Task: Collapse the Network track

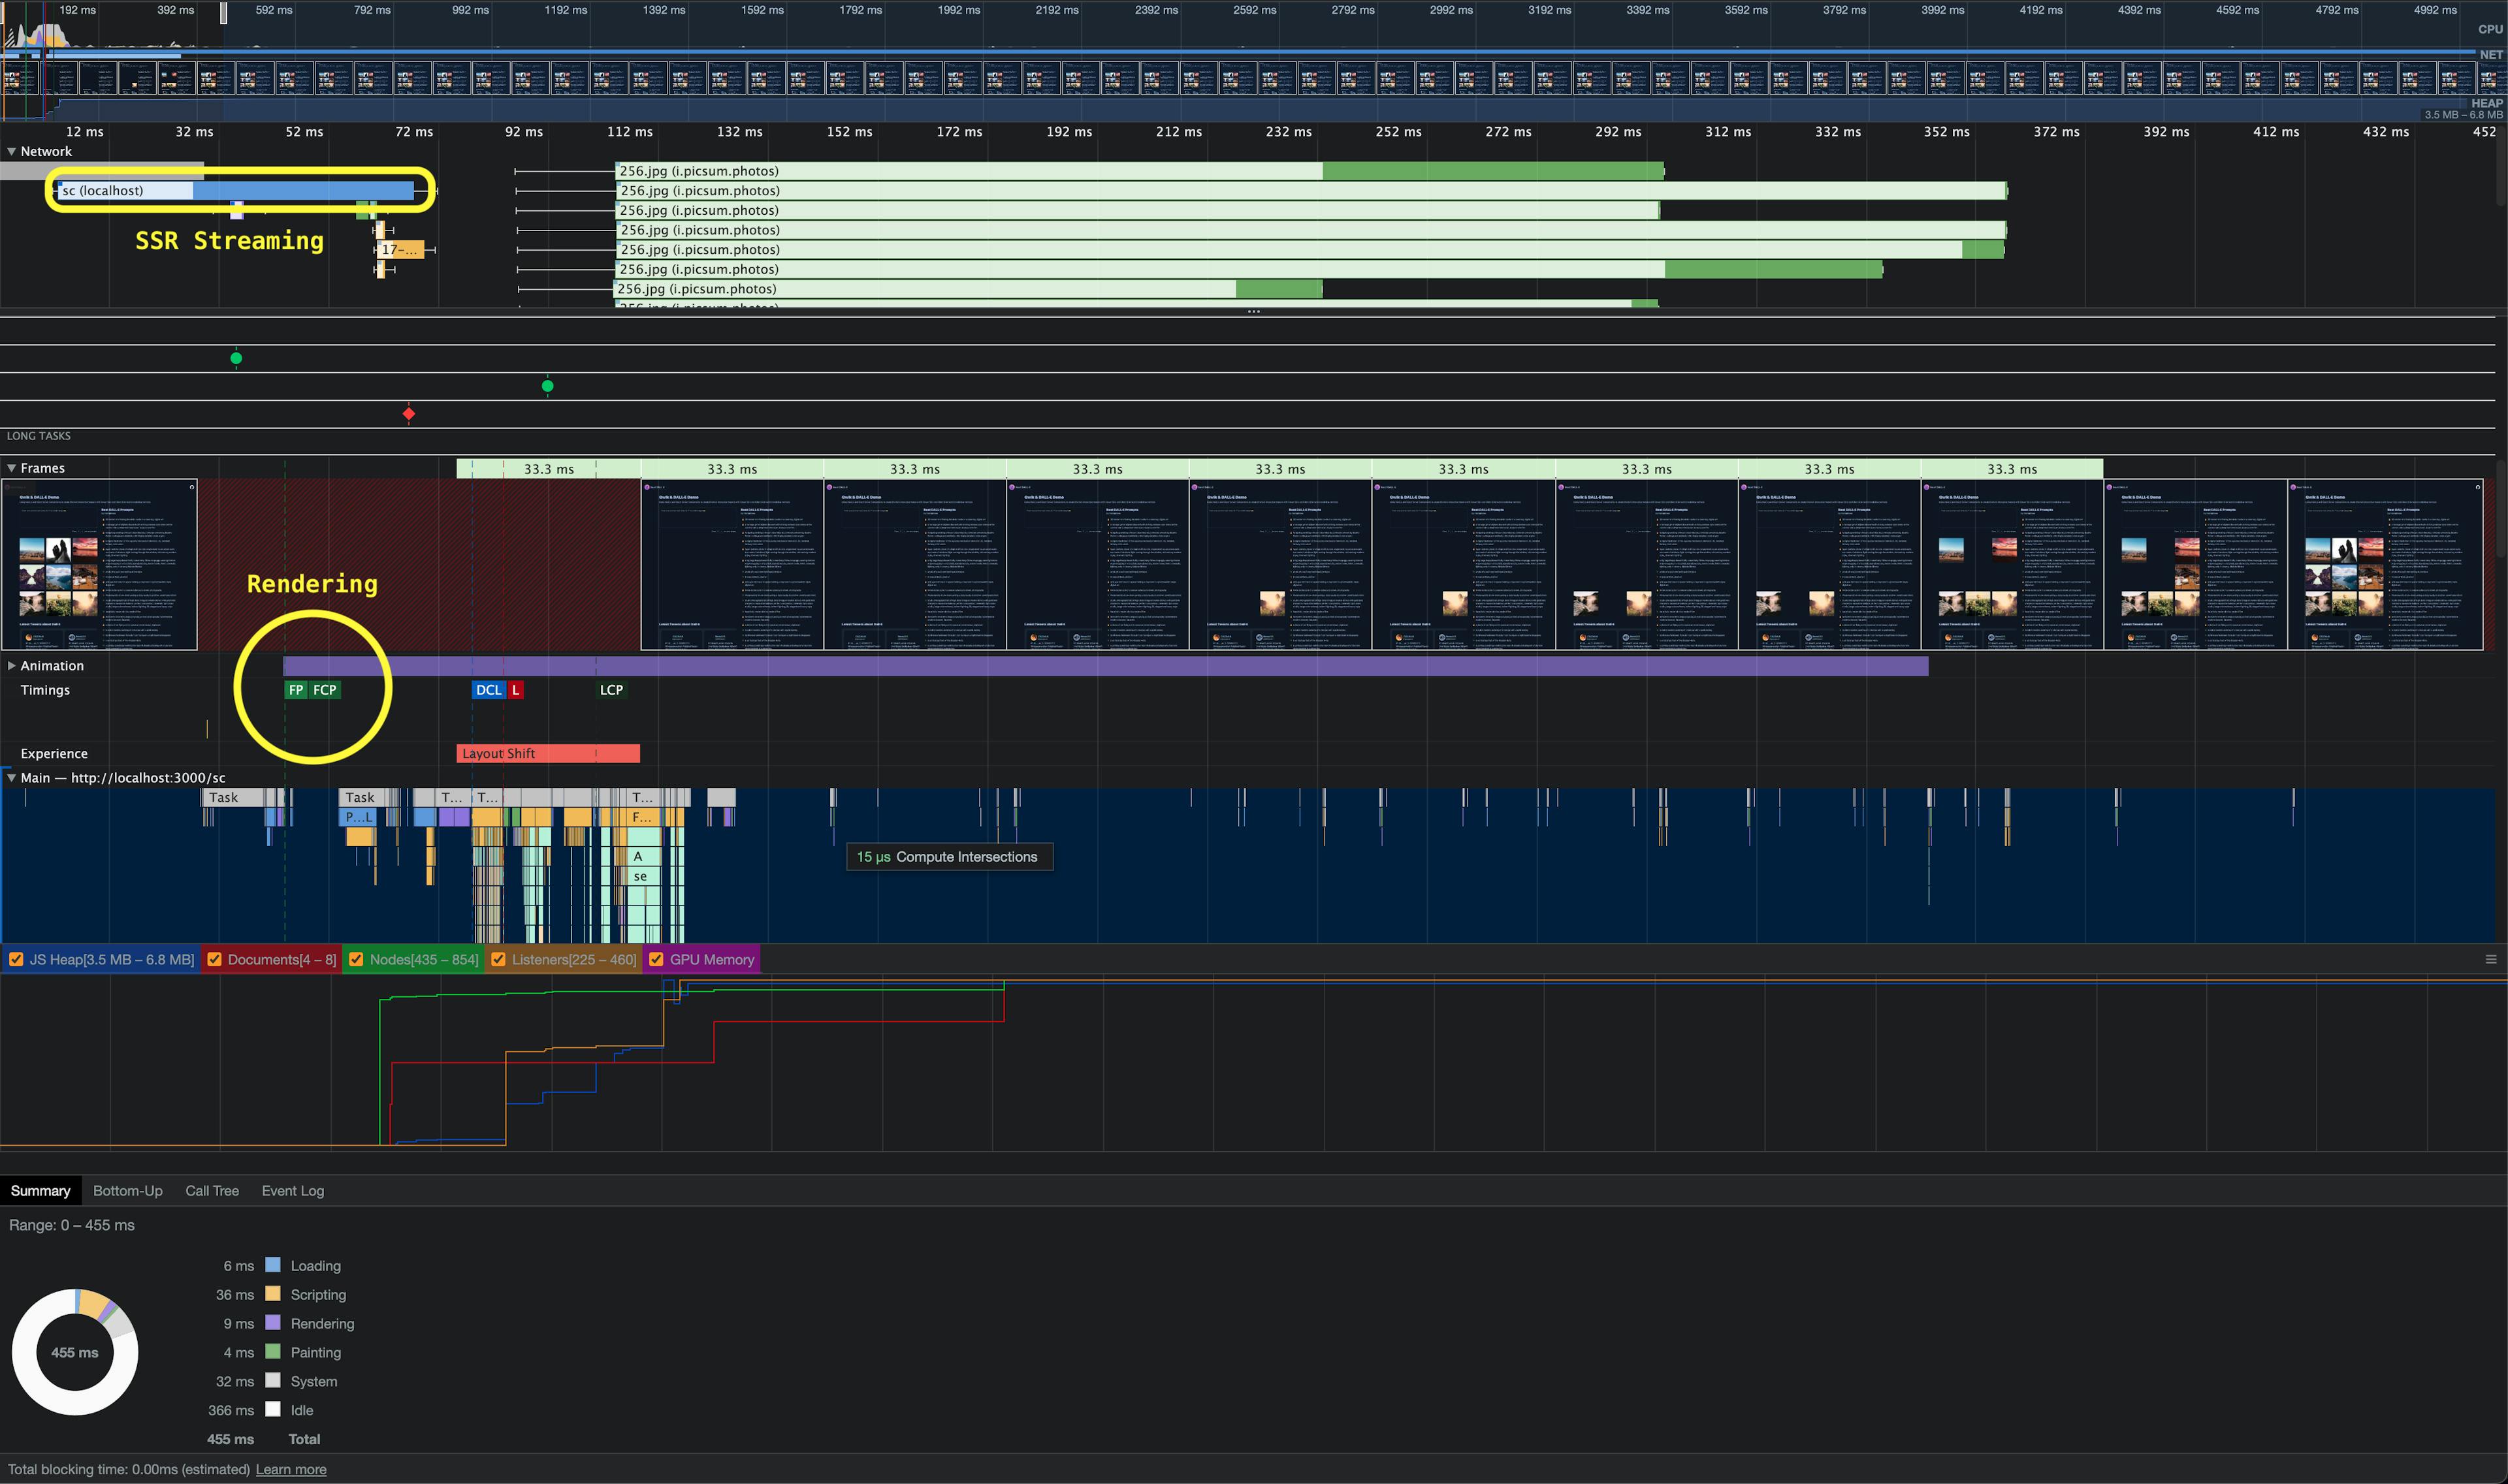Action: (x=11, y=151)
